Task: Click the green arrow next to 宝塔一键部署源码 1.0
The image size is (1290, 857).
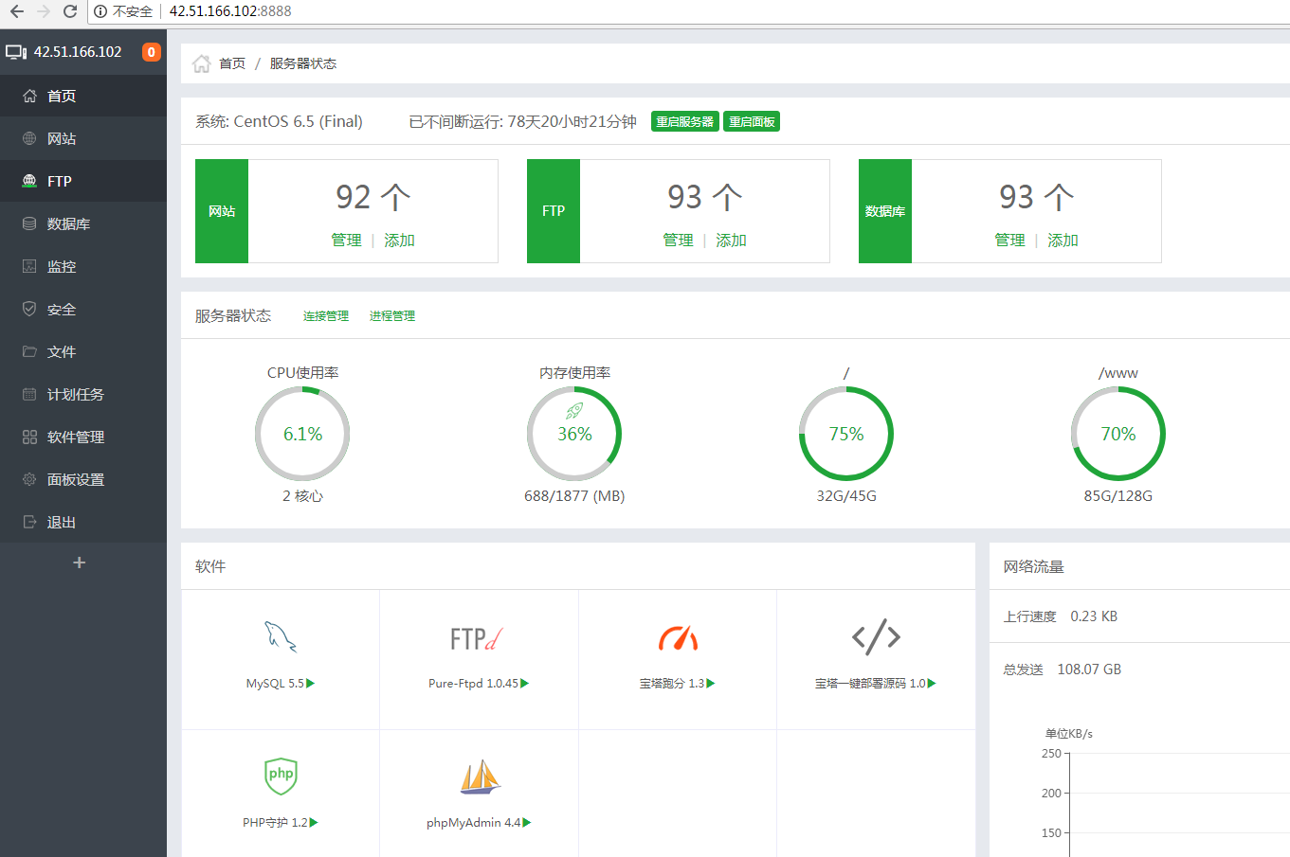Action: click(x=932, y=684)
